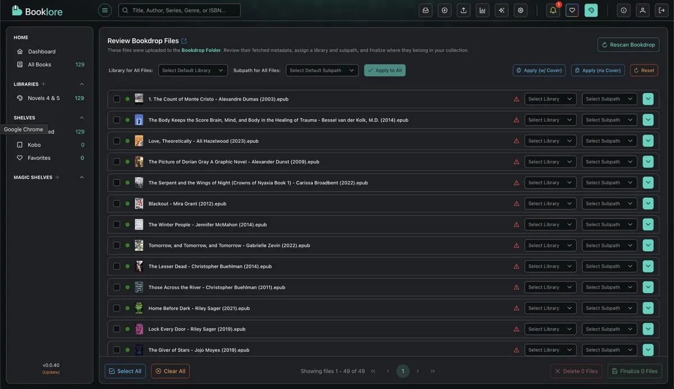Viewport: 674px width, 389px height.
Task: Select the Blackout file checkbox
Action: coord(117,203)
